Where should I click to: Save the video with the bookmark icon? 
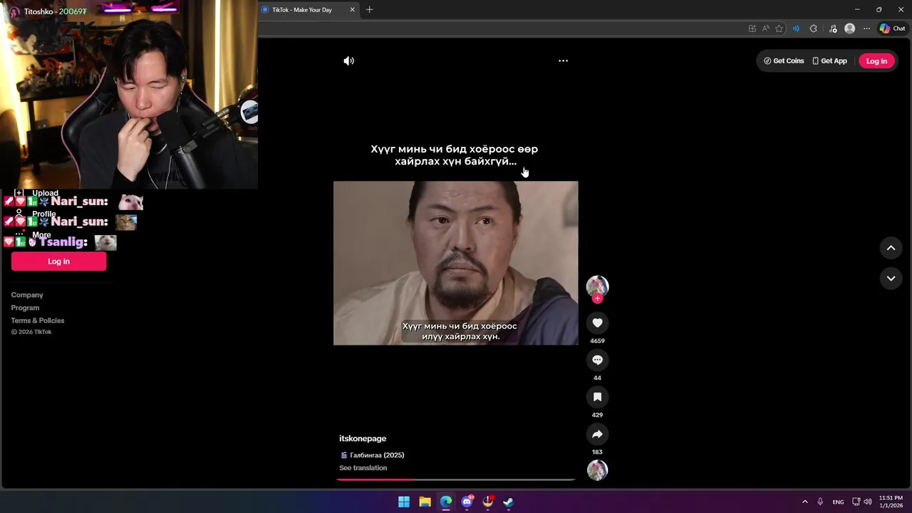click(x=597, y=397)
